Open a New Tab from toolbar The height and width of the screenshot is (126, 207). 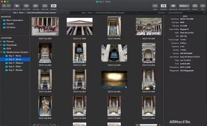pyautogui.click(x=45, y=6)
